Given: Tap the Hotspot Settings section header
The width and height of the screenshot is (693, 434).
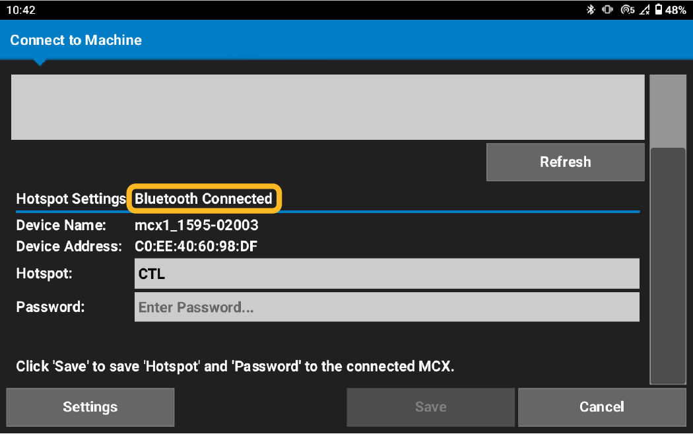Looking at the screenshot, I should point(71,199).
